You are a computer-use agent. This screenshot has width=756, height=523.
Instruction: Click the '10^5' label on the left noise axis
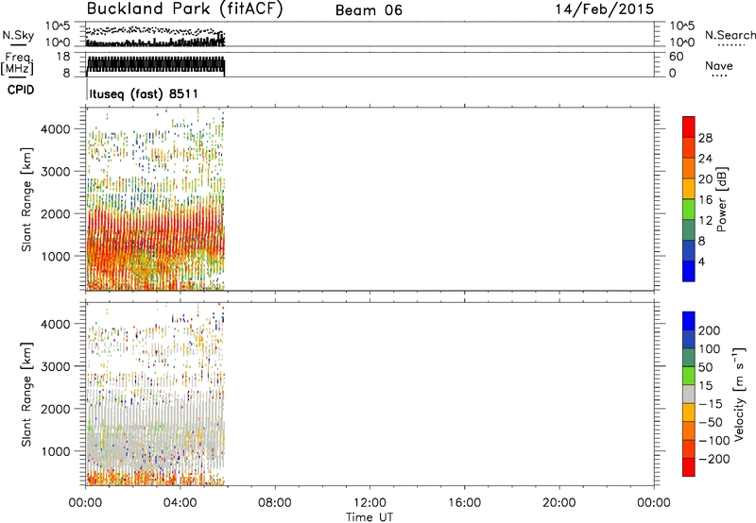58,26
